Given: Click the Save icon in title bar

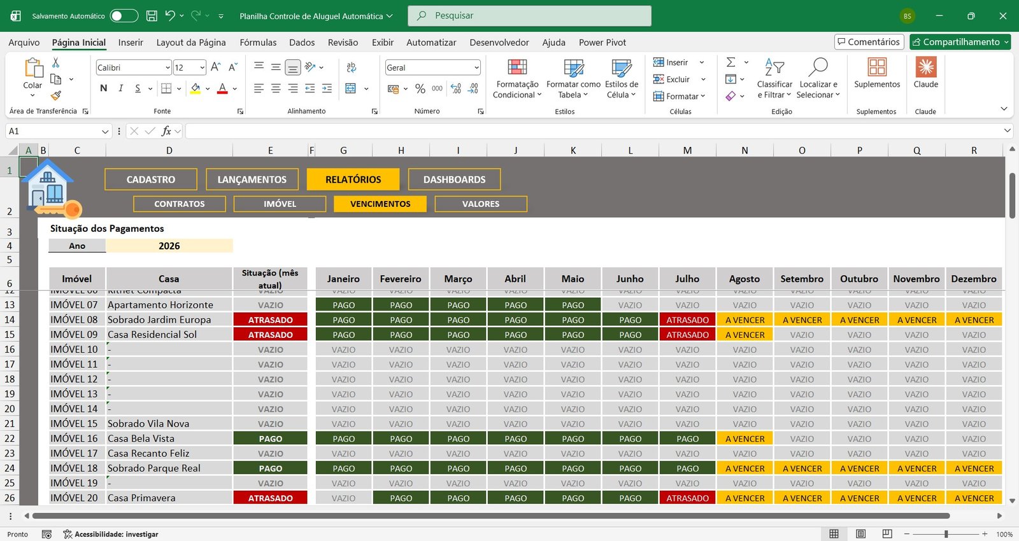Looking at the screenshot, I should [x=152, y=16].
